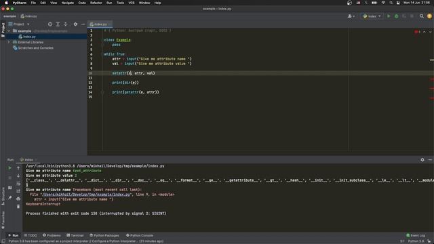434x244 pixels.
Task: Click the Select Opened File target icon
Action: [50, 24]
